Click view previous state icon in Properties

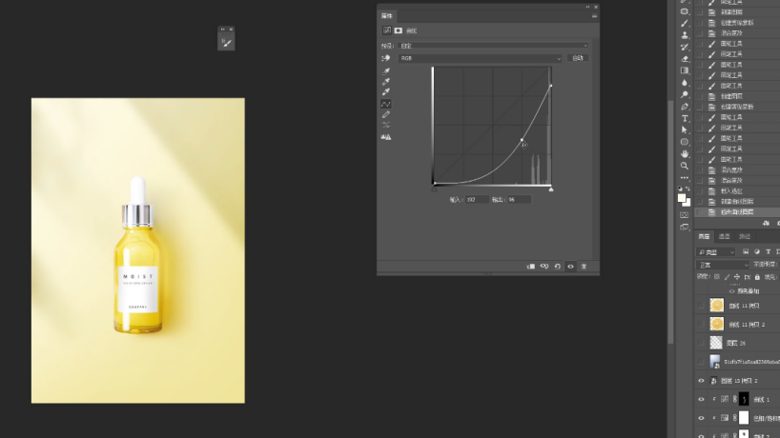coord(544,267)
